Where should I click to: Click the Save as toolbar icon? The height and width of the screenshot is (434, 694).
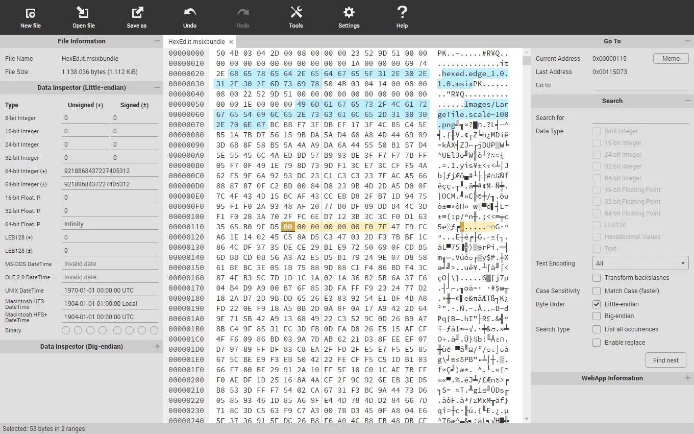pyautogui.click(x=136, y=17)
